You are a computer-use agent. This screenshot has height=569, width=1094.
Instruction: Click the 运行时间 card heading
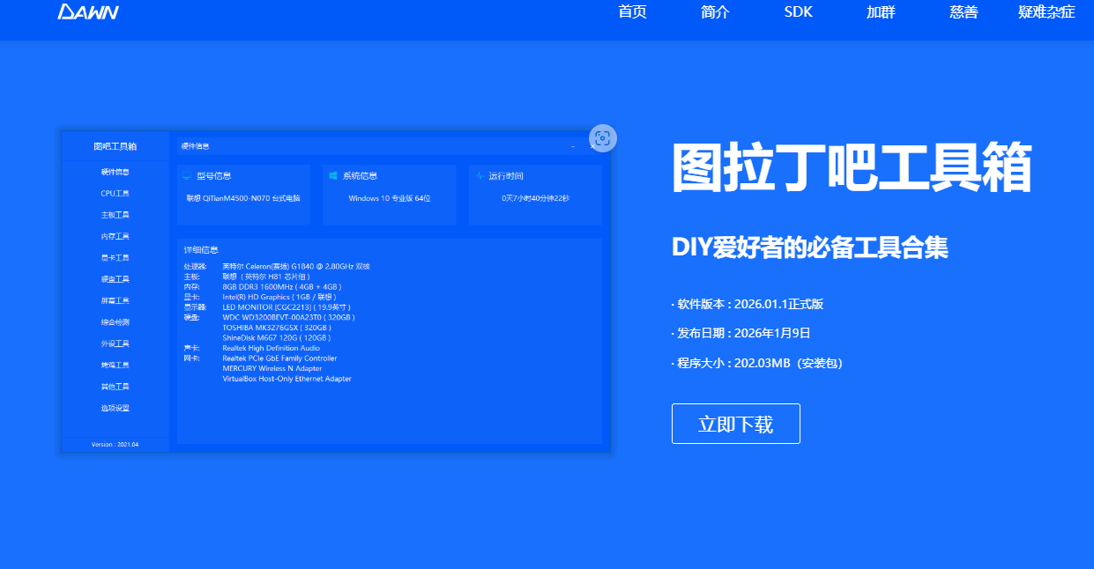pyautogui.click(x=507, y=176)
